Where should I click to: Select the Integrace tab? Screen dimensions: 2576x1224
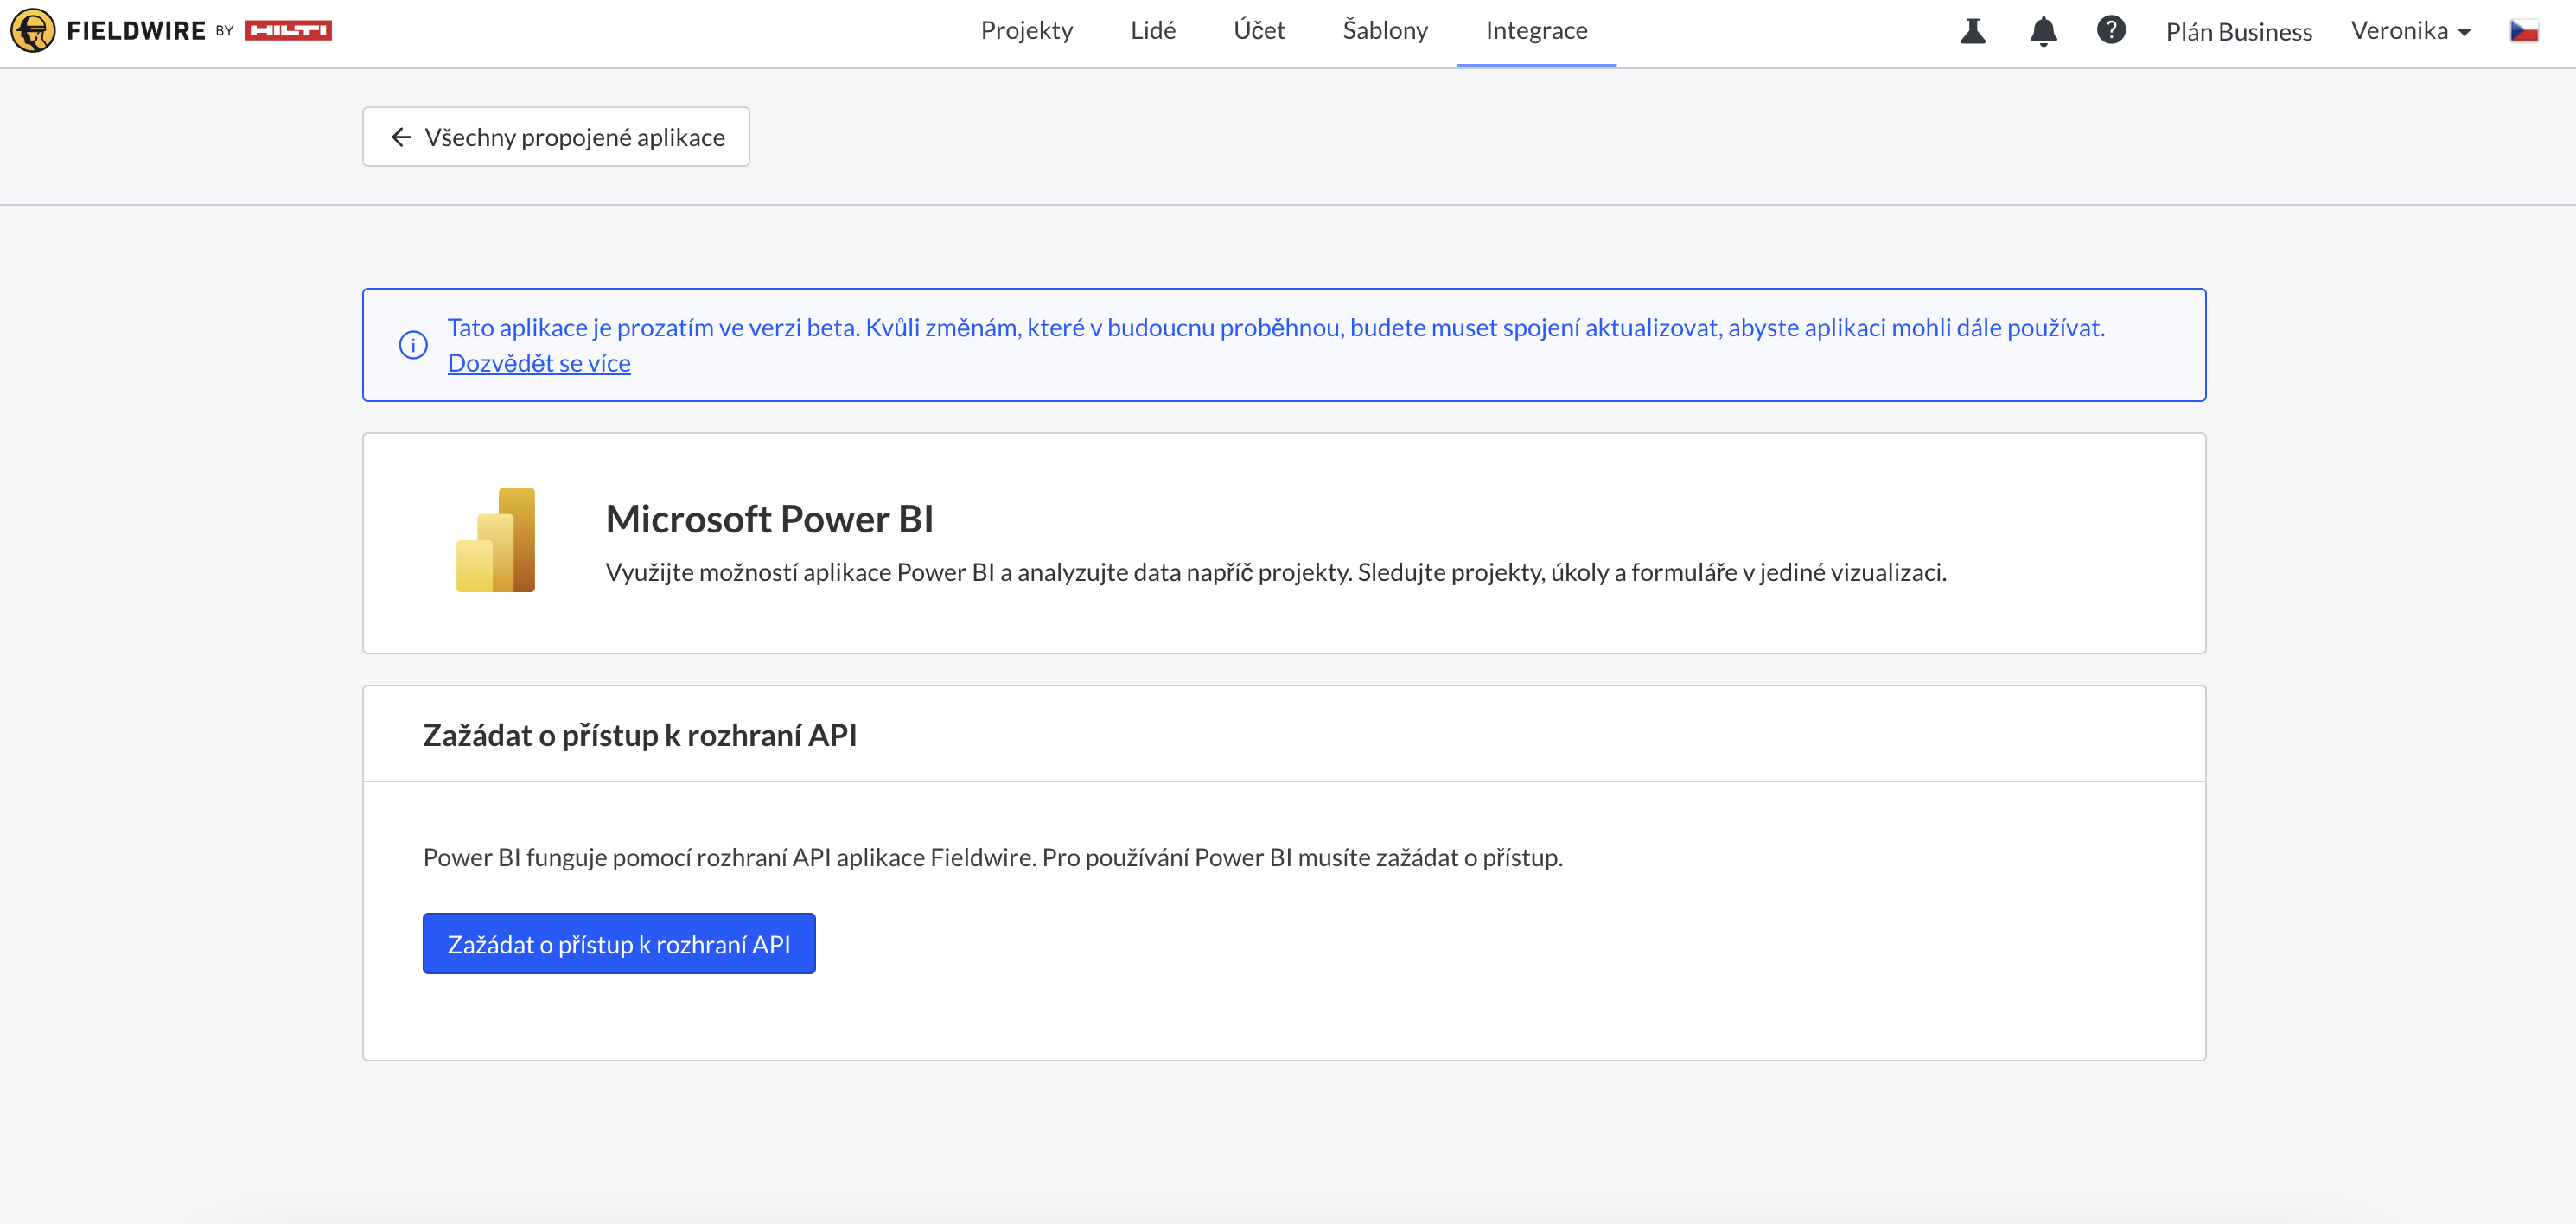(1536, 31)
